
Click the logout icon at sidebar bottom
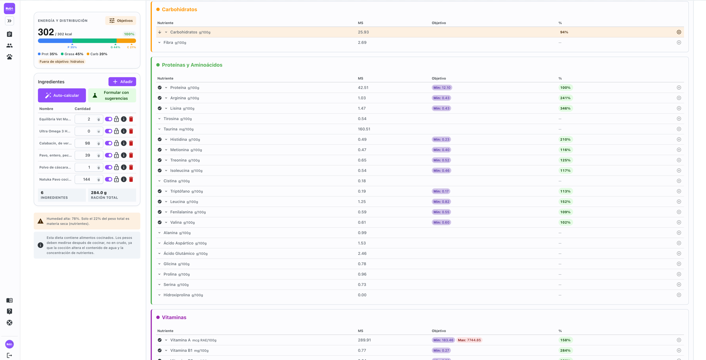point(10,355)
